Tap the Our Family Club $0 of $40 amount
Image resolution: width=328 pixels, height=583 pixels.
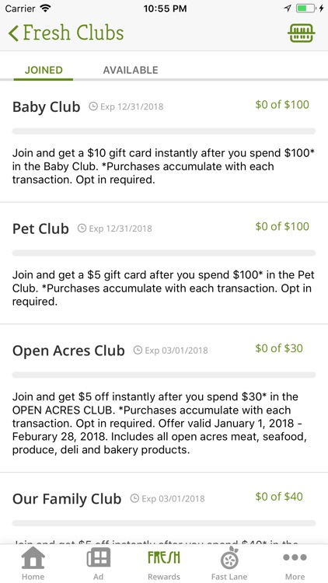click(279, 497)
